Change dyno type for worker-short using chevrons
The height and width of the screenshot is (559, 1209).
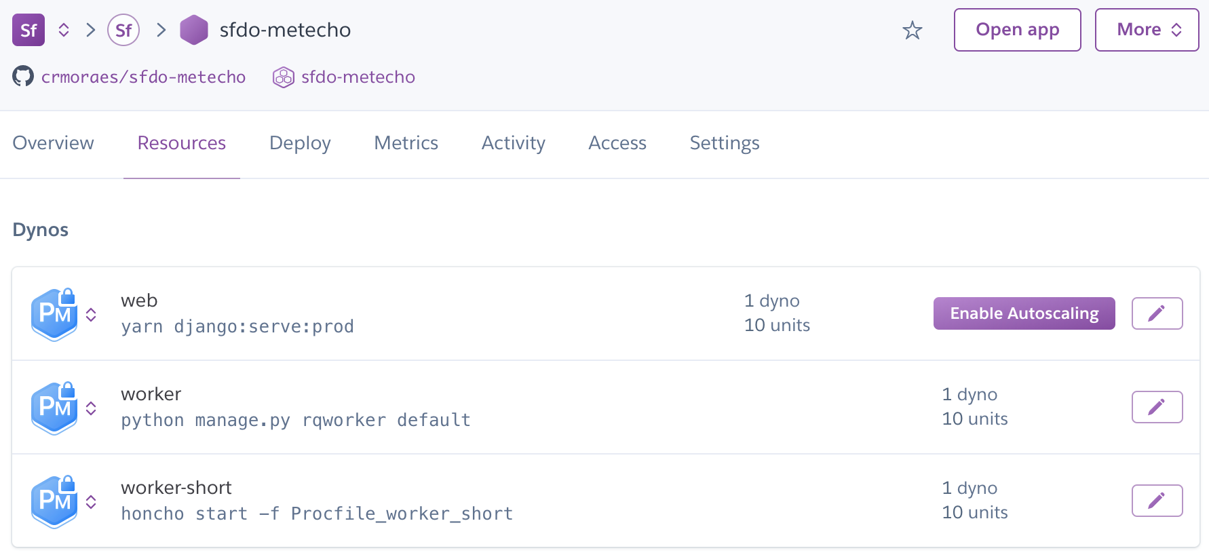(91, 501)
